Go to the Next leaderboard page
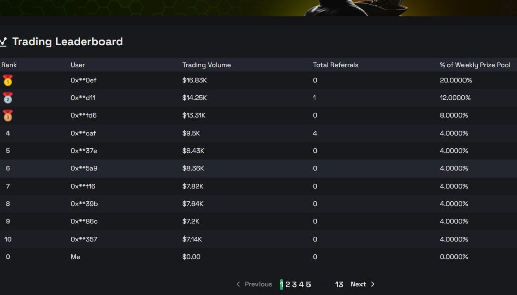Image resolution: width=517 pixels, height=295 pixels. pos(358,284)
